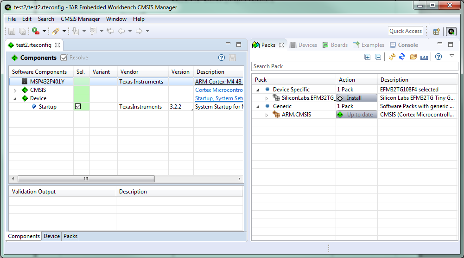
Task: Click Collapse All icon in Packs toolbar
Action: 378,57
